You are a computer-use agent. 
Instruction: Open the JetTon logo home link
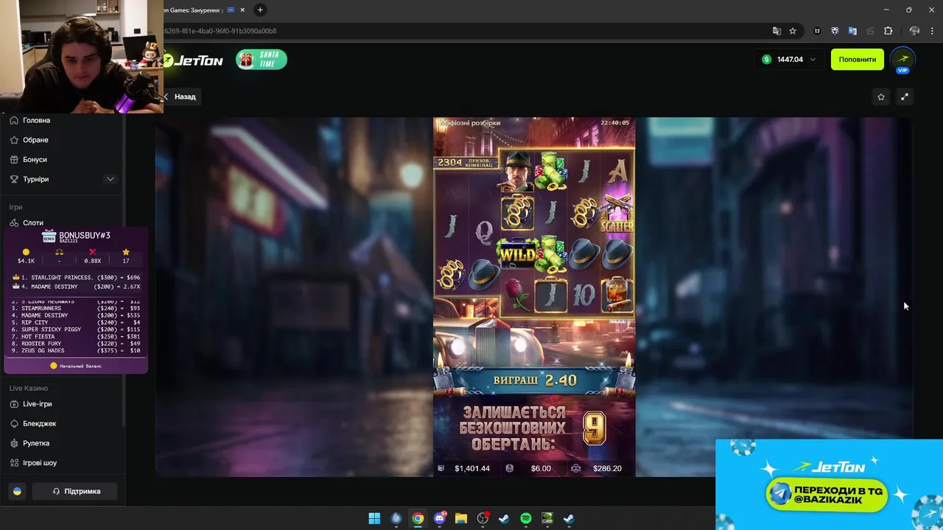[x=194, y=60]
